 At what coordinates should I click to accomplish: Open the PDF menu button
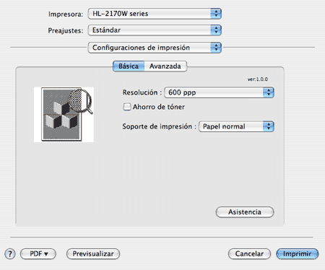(x=38, y=254)
